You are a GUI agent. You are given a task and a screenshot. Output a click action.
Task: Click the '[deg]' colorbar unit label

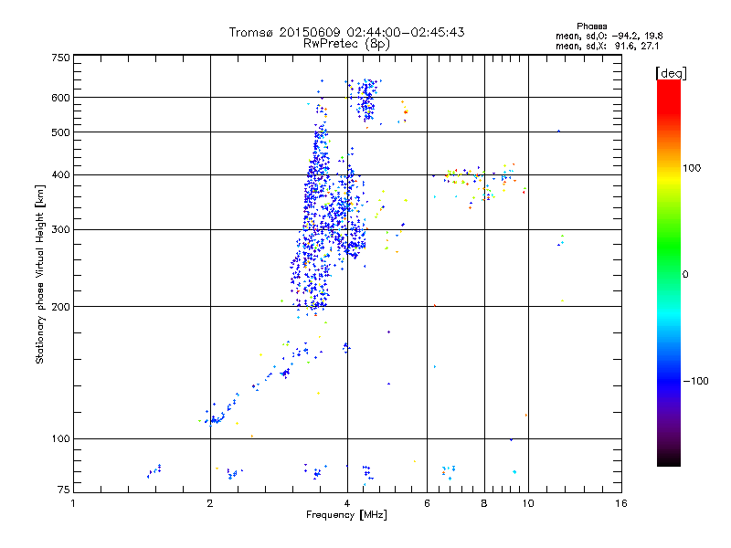[671, 73]
